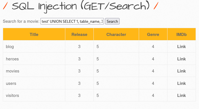
Task: Click the Title column header
Action: click(x=34, y=34)
